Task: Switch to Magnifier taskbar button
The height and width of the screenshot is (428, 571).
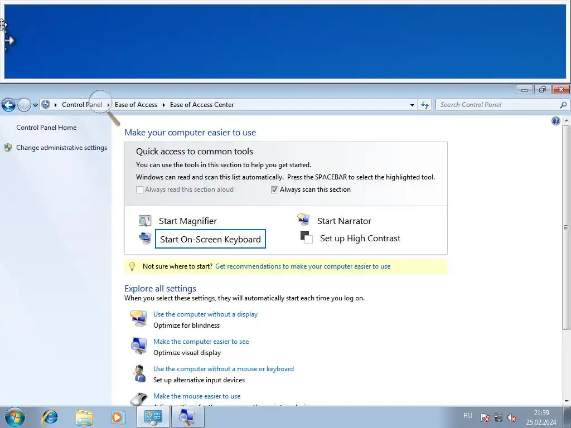Action: [x=187, y=417]
